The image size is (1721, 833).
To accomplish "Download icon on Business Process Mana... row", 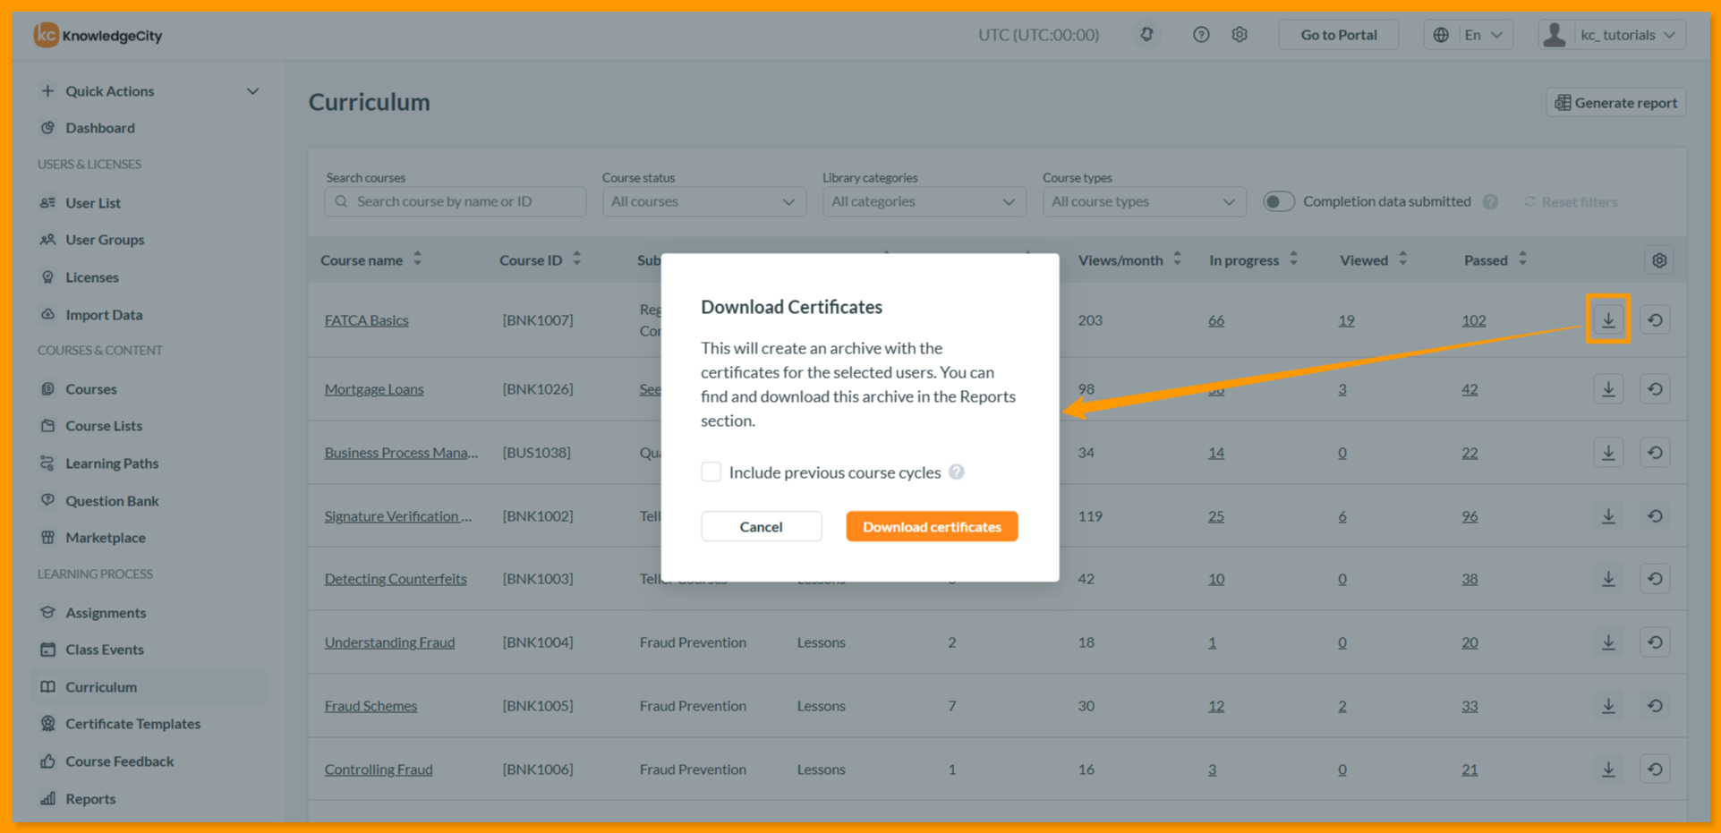I will [x=1608, y=453].
